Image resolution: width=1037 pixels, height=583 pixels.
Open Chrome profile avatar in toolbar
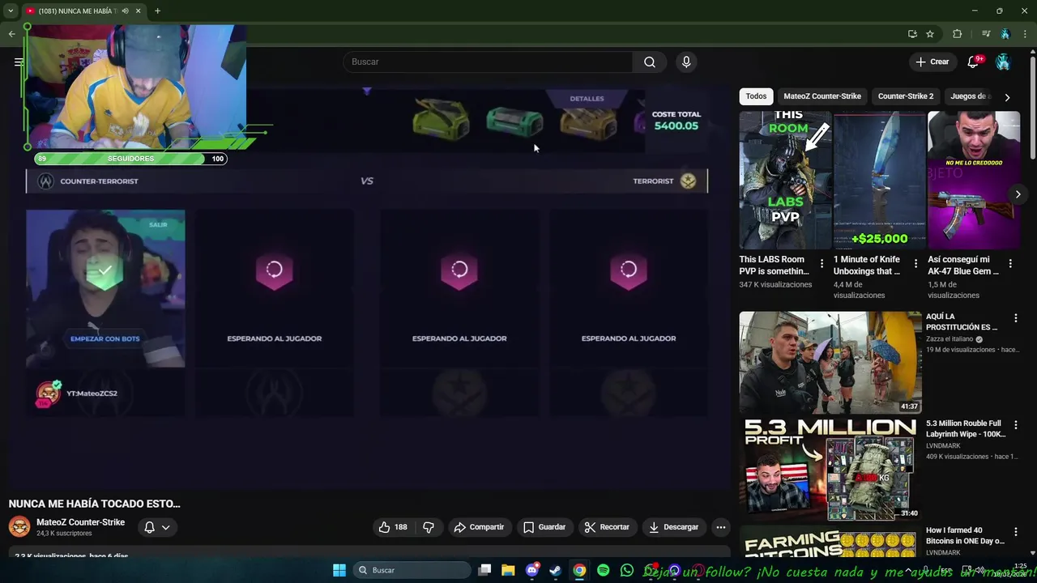click(1005, 34)
